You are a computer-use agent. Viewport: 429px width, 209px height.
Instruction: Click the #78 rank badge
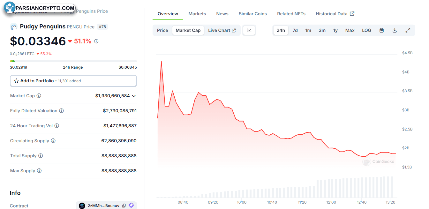102,27
